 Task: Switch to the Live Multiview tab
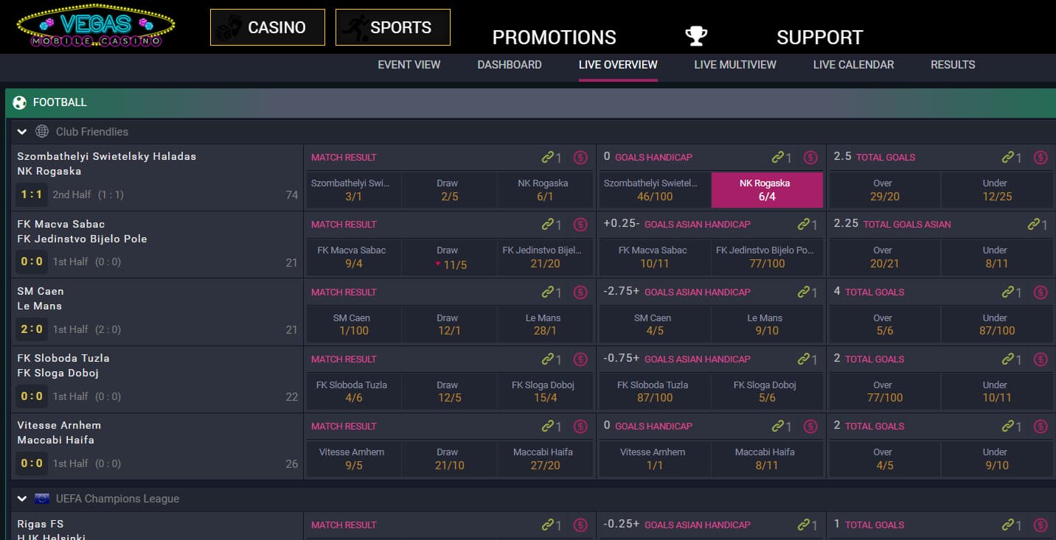click(734, 65)
